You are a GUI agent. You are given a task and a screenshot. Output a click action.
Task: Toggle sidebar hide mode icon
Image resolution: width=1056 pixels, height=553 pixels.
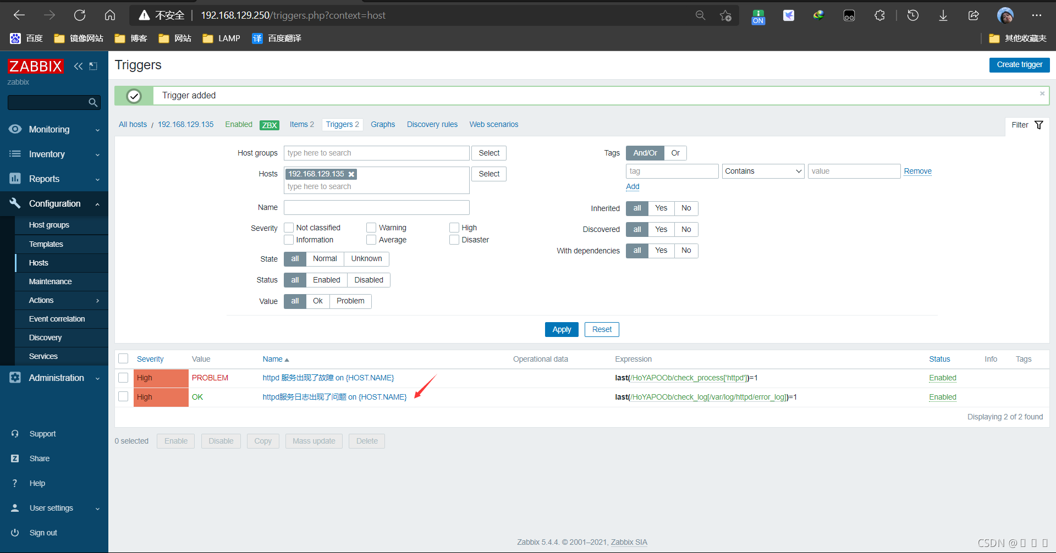point(94,66)
